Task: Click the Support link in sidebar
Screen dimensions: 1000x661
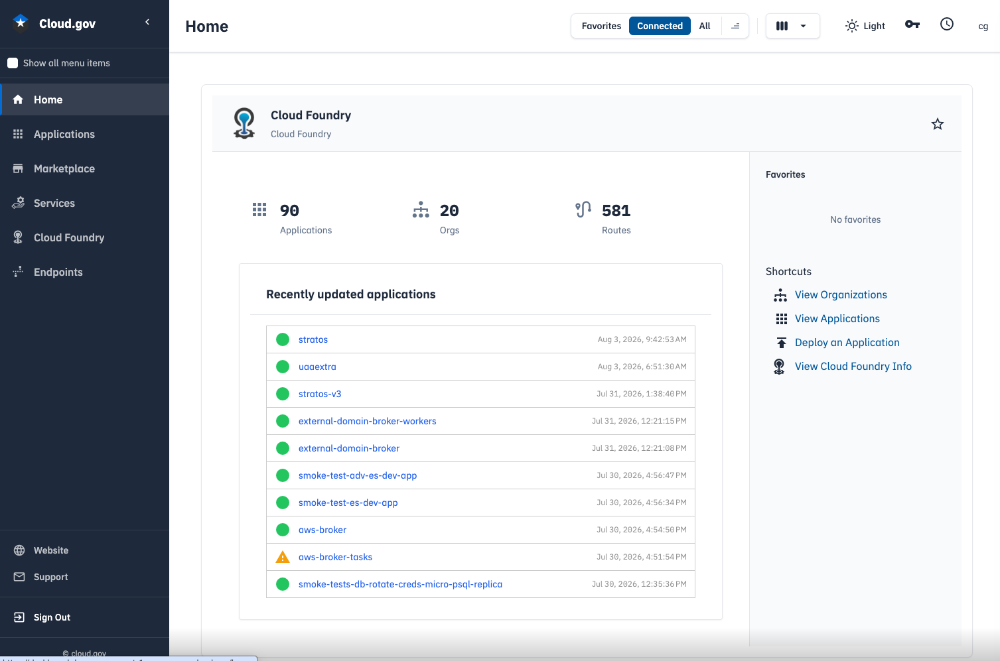Action: pos(51,577)
